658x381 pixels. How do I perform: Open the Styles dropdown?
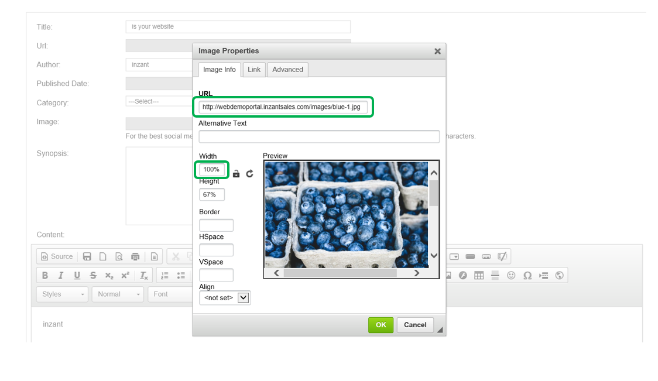(63, 294)
